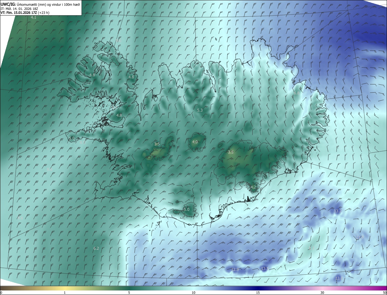Click the 6.2 value label
The width and height of the screenshot is (387, 295).
click(x=96, y=248)
